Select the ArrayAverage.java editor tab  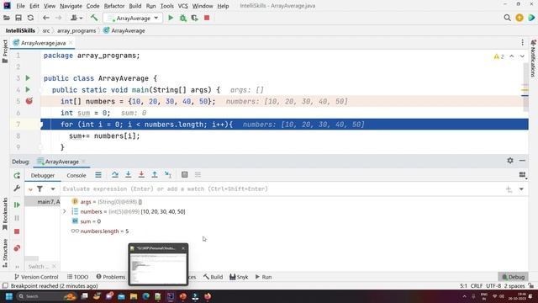coord(43,43)
